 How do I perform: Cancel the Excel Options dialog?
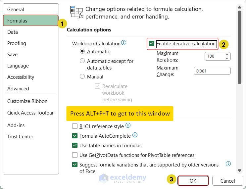pyautogui.click(x=227, y=181)
